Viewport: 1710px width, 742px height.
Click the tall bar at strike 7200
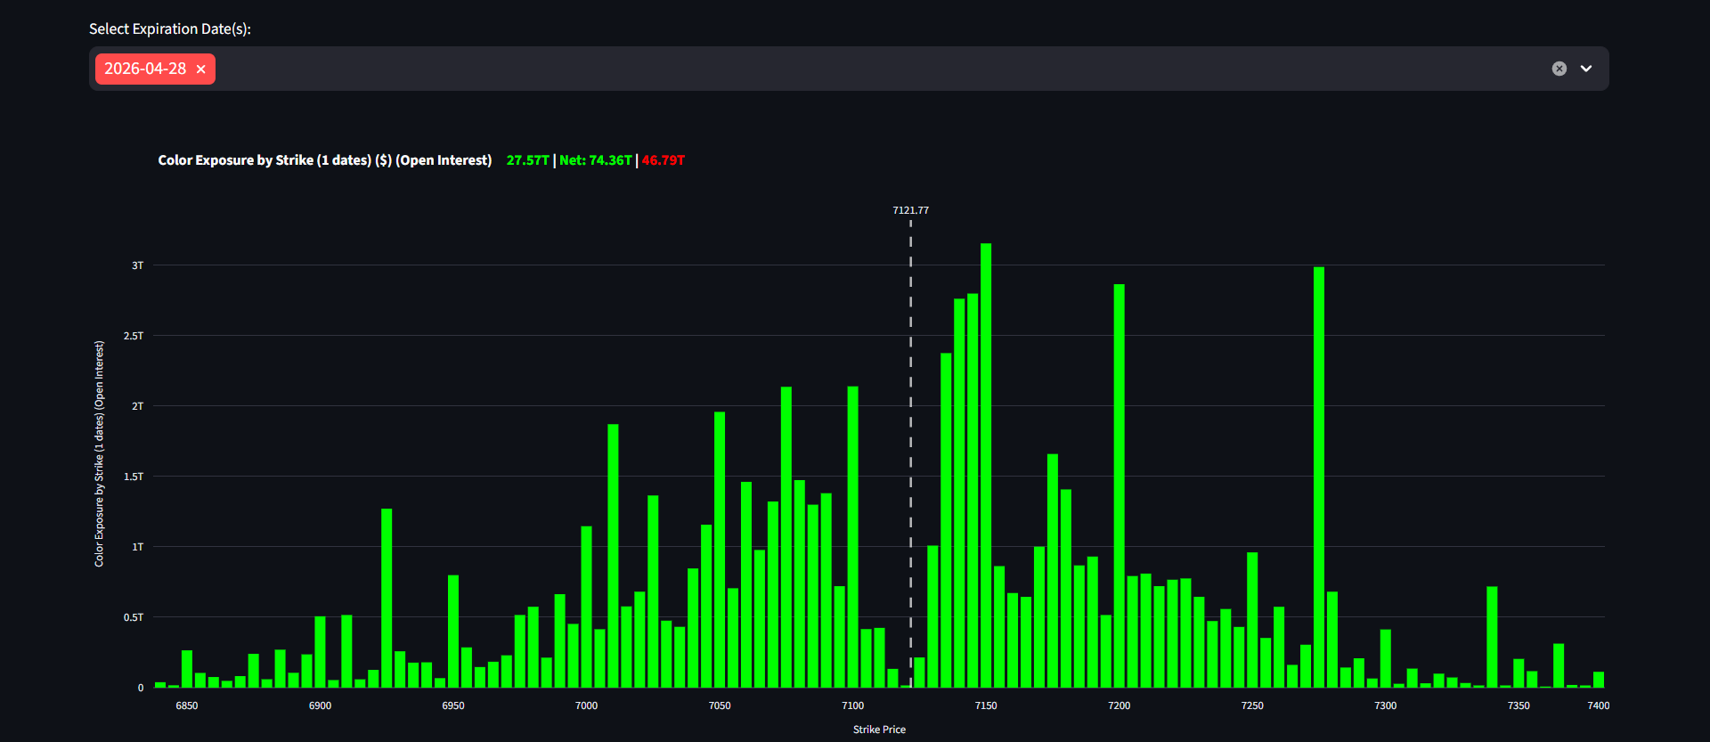coord(1119,485)
